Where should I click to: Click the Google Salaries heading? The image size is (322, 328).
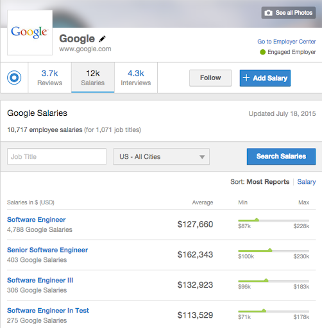[37, 113]
